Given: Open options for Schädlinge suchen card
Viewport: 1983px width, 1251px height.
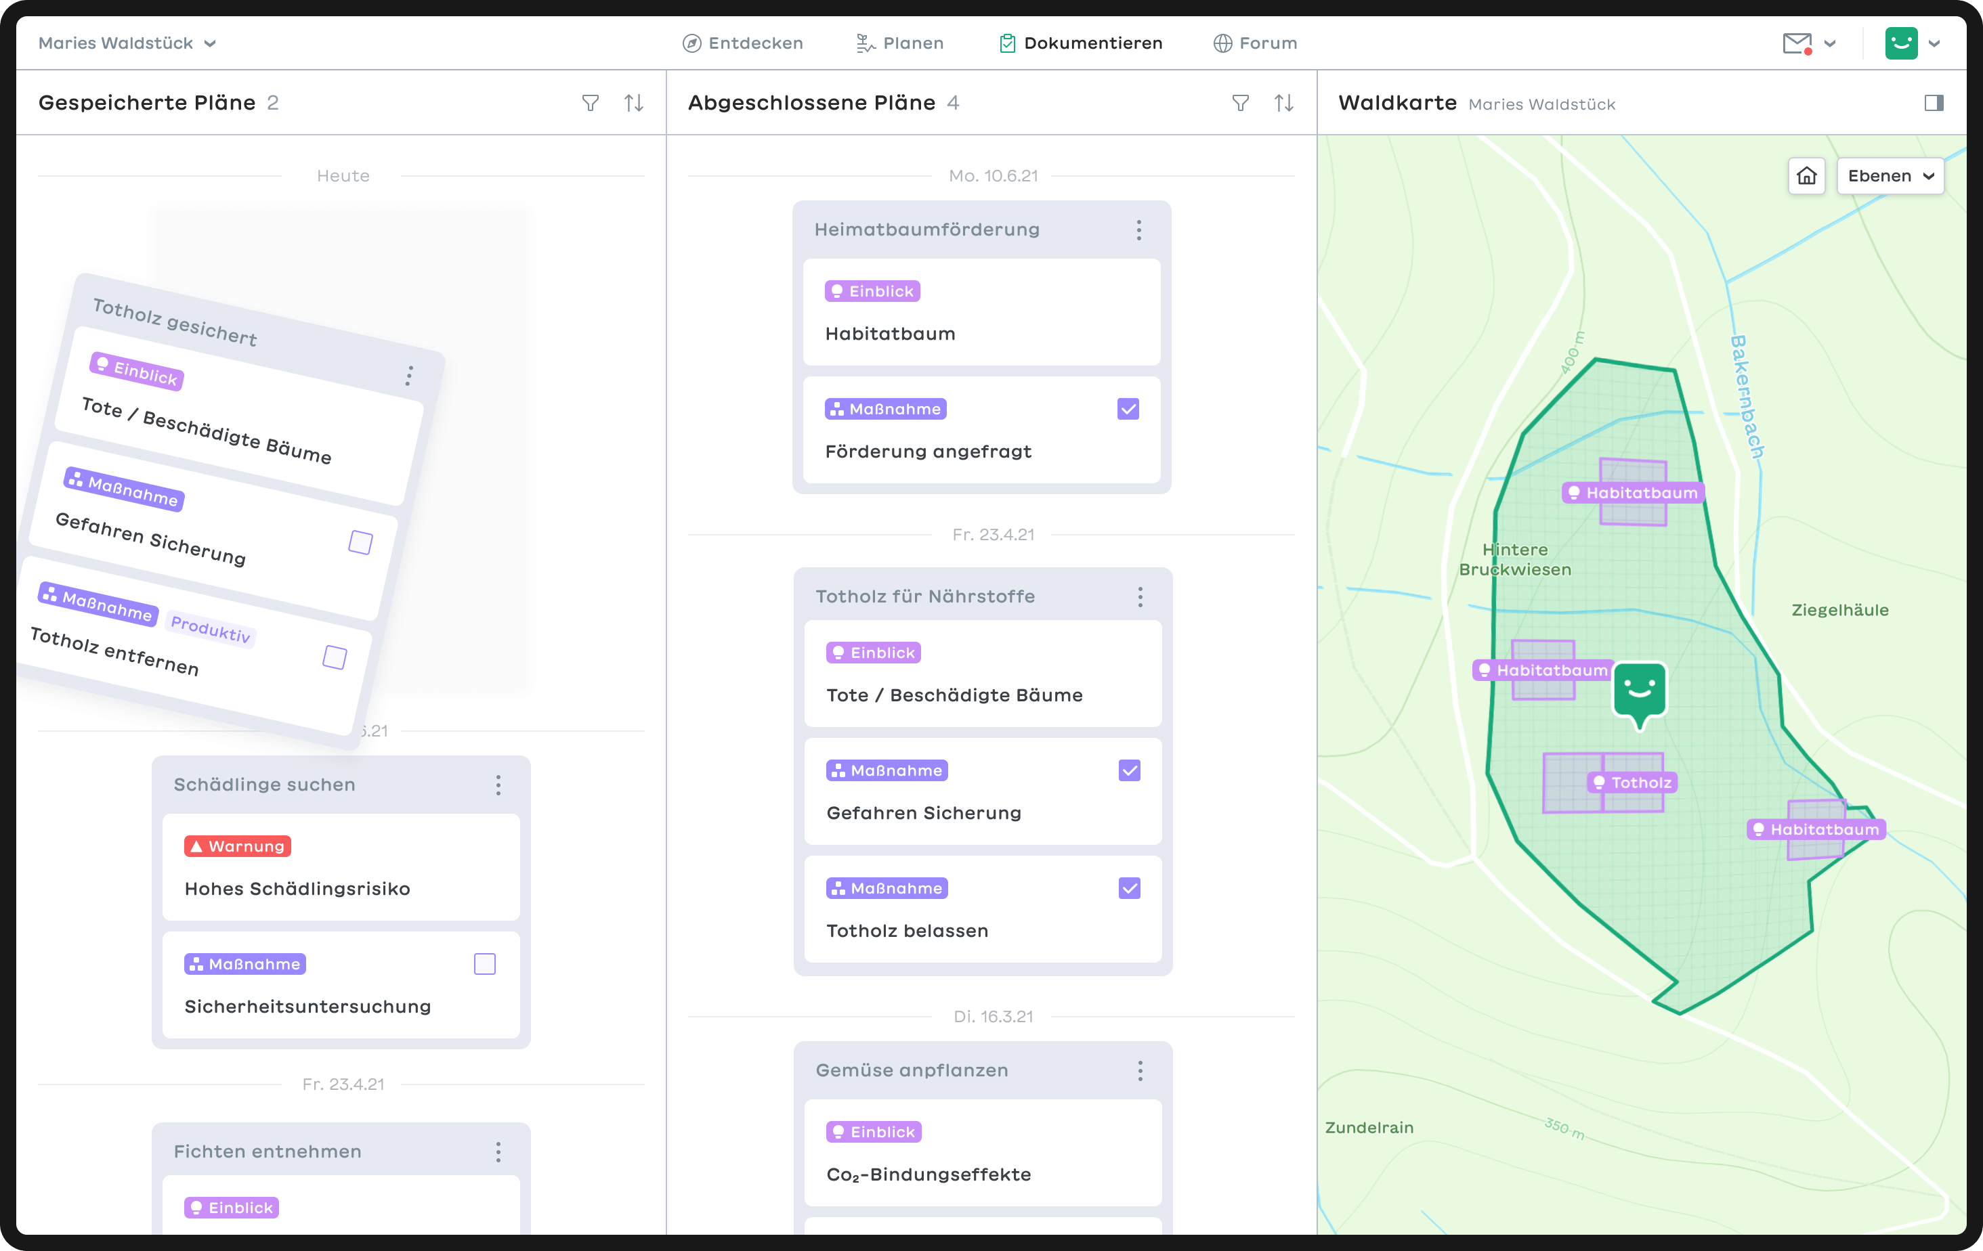Looking at the screenshot, I should tap(498, 785).
